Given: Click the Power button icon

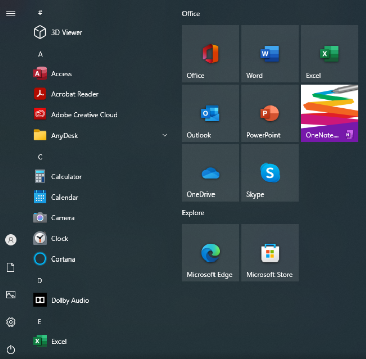Looking at the screenshot, I should pos(11,350).
